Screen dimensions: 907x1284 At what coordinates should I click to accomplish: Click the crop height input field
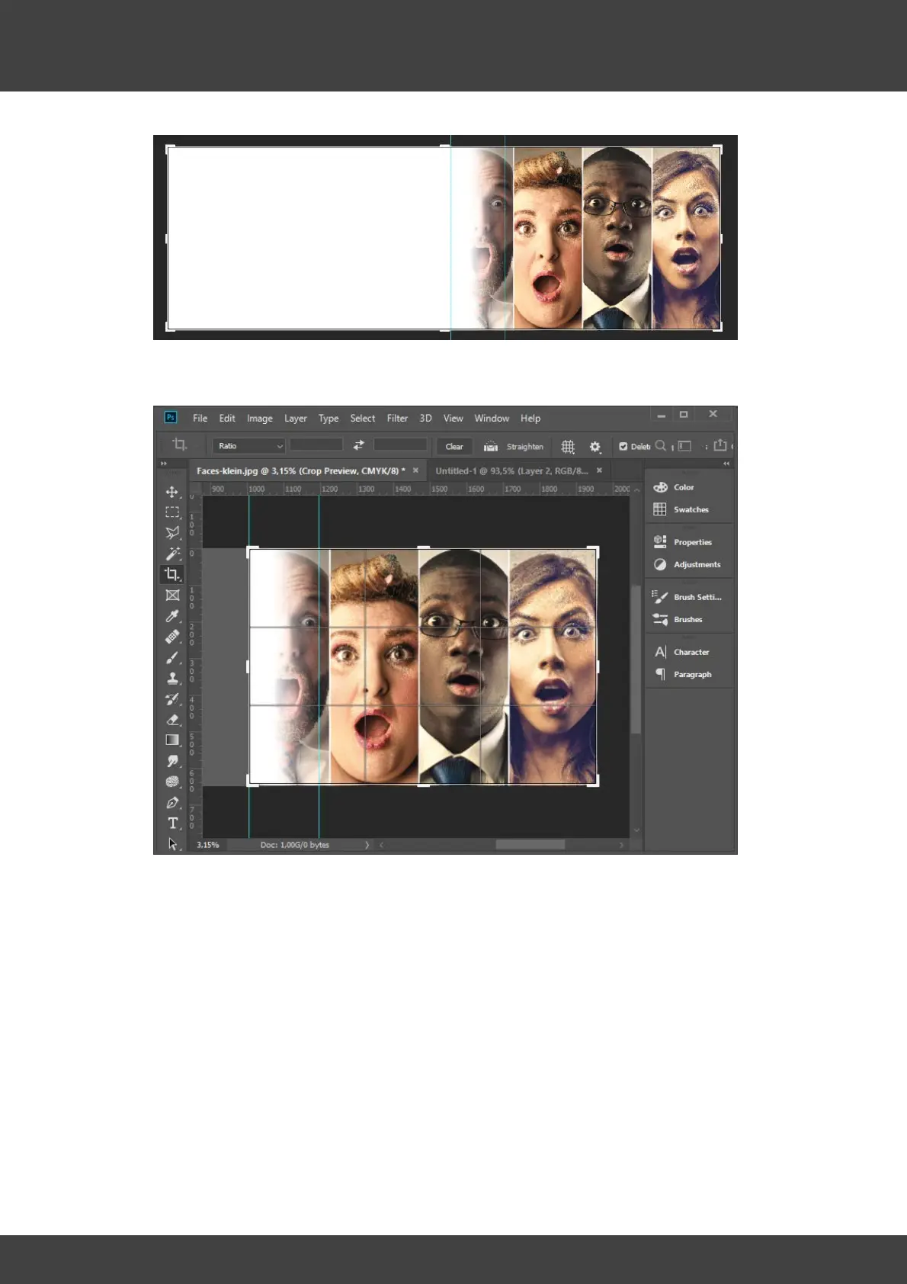click(400, 445)
